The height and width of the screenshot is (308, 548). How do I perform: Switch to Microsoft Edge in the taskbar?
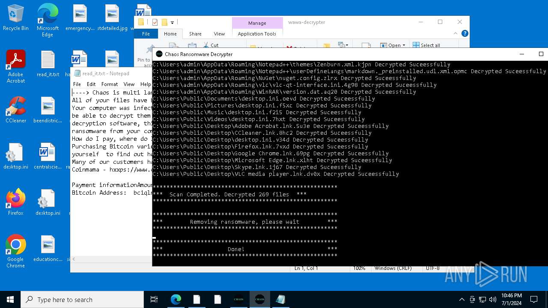click(x=176, y=299)
